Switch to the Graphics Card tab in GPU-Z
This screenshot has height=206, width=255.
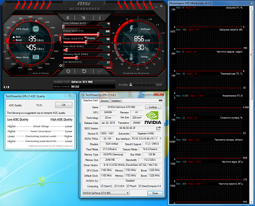(x=91, y=100)
